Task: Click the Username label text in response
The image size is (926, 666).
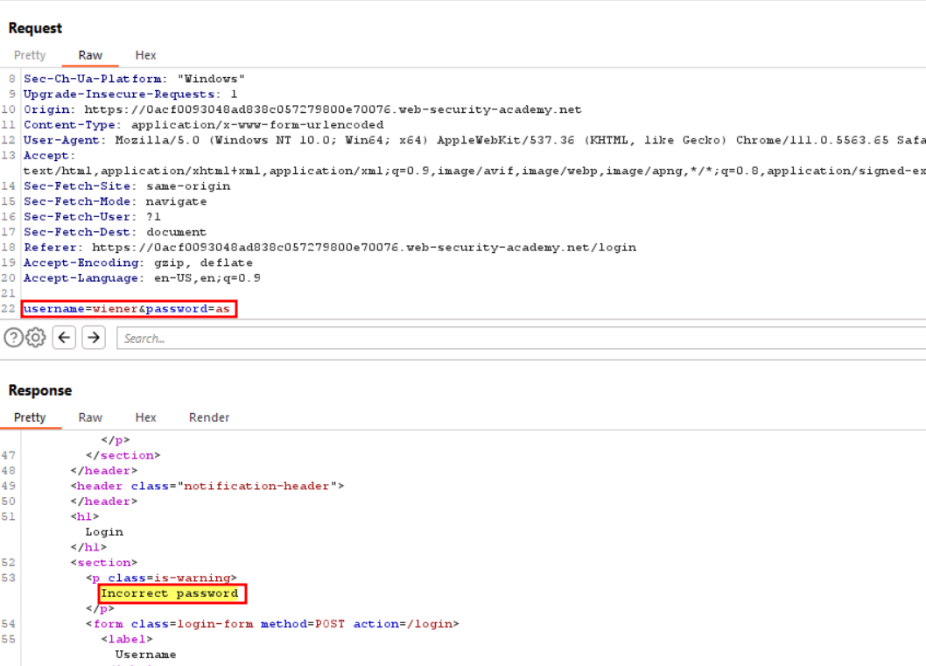Action: click(x=146, y=655)
